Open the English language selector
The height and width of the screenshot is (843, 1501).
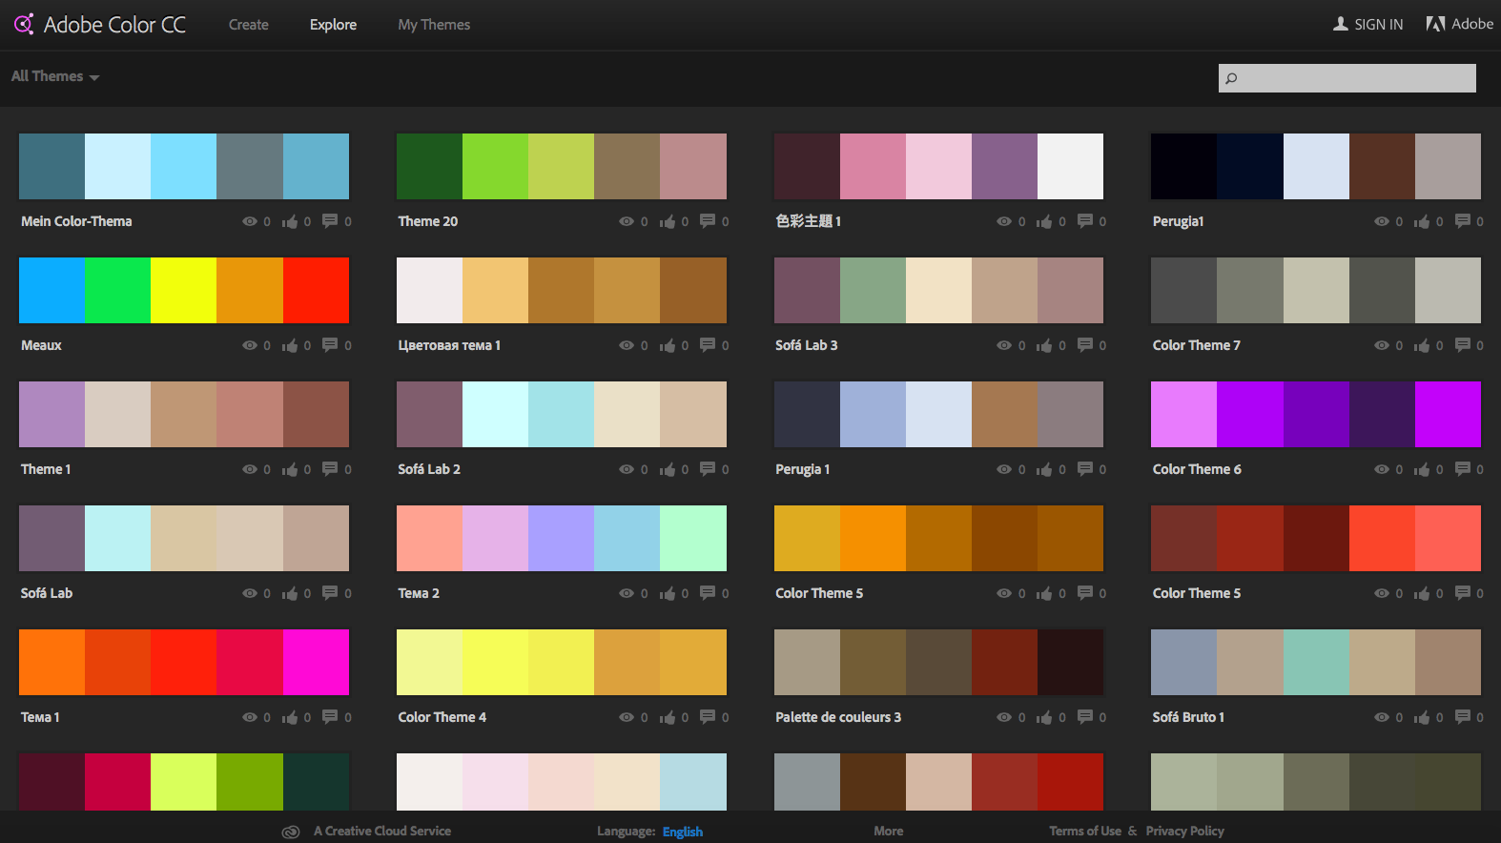coord(683,832)
